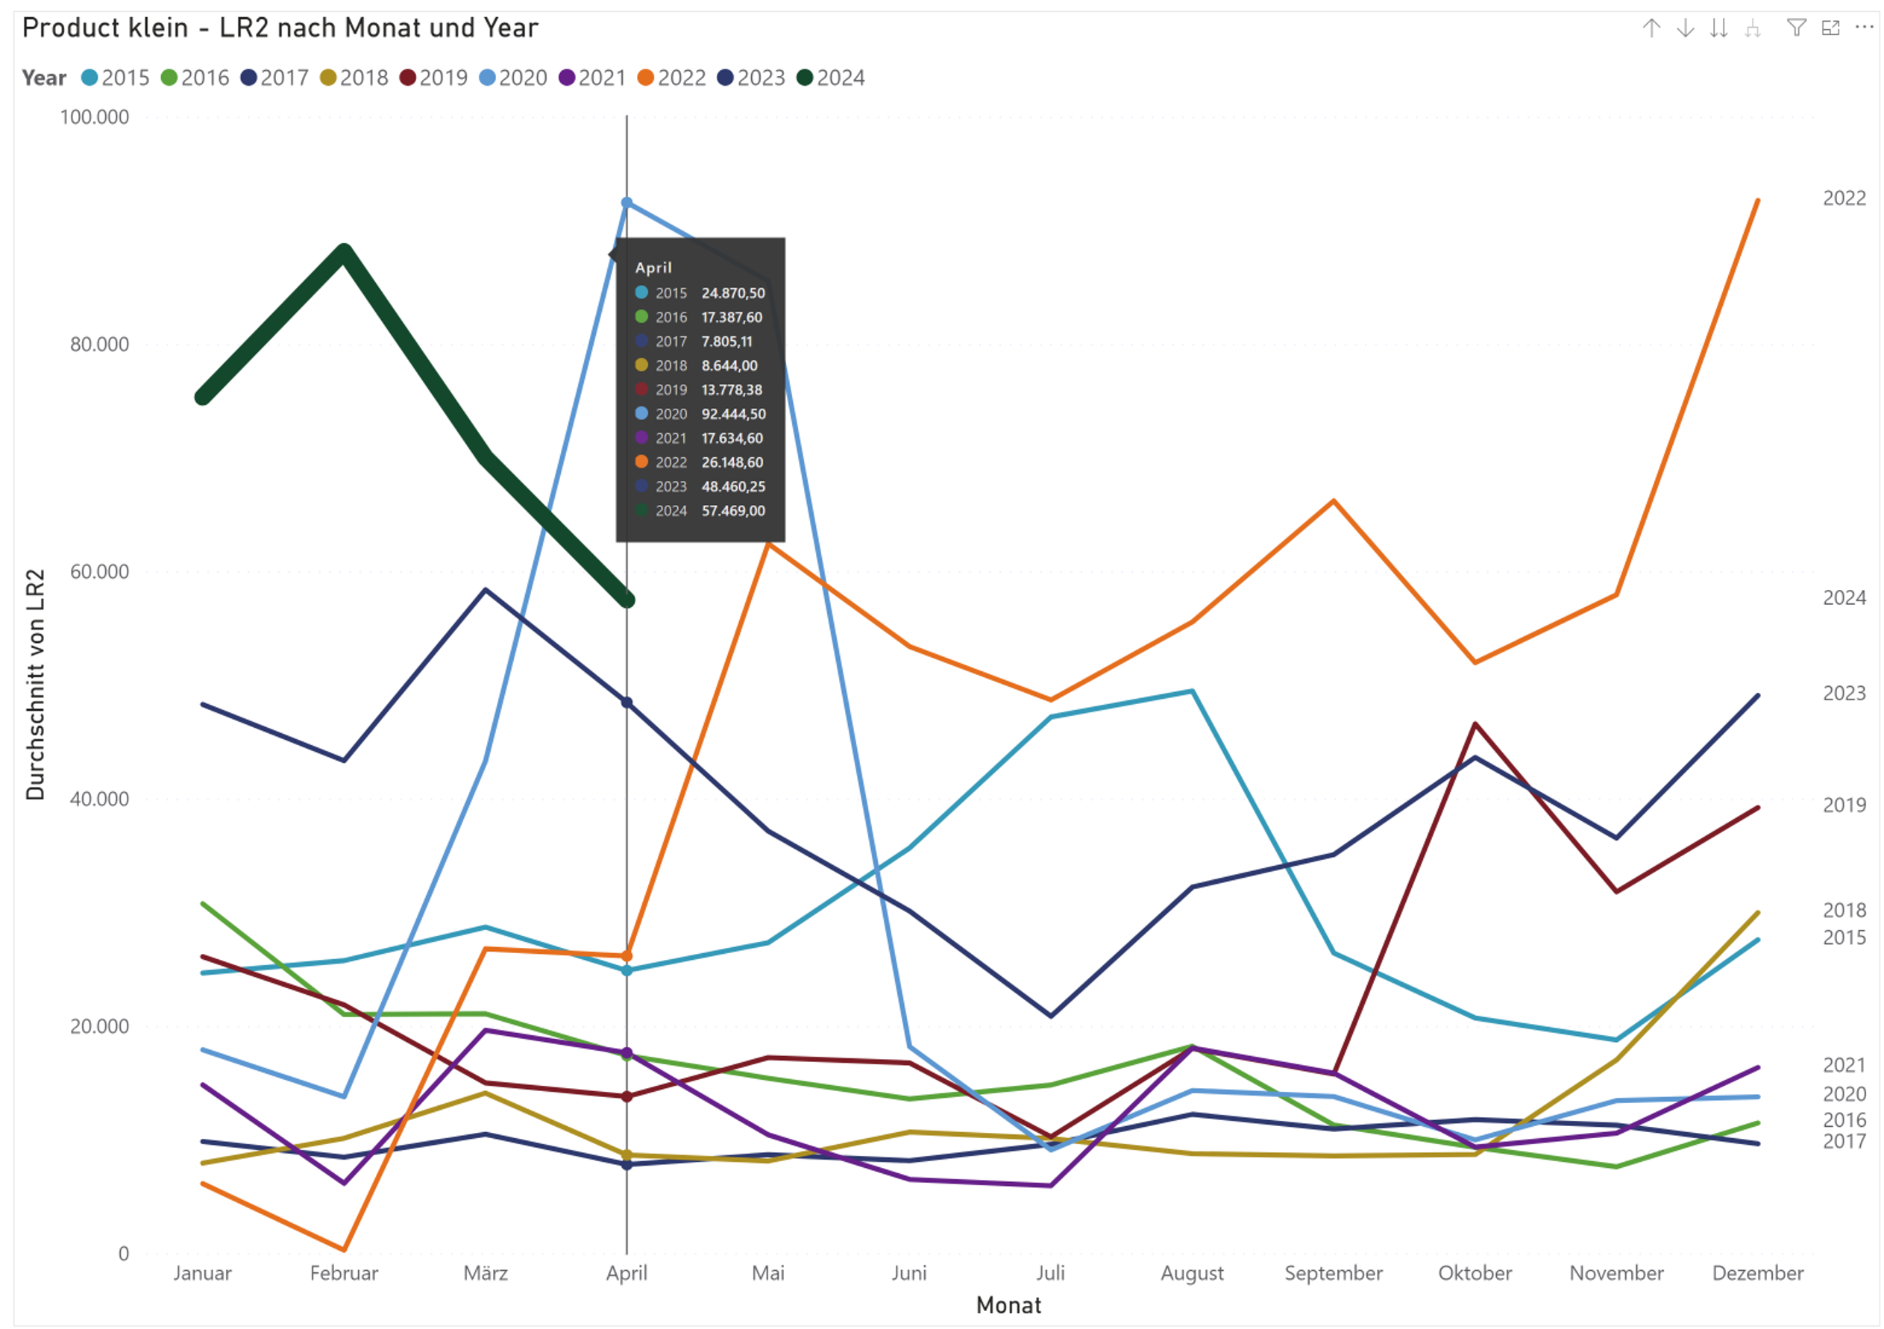This screenshot has width=1884, height=1329.
Task: Click 2024 series label at right
Action: coord(1844,598)
